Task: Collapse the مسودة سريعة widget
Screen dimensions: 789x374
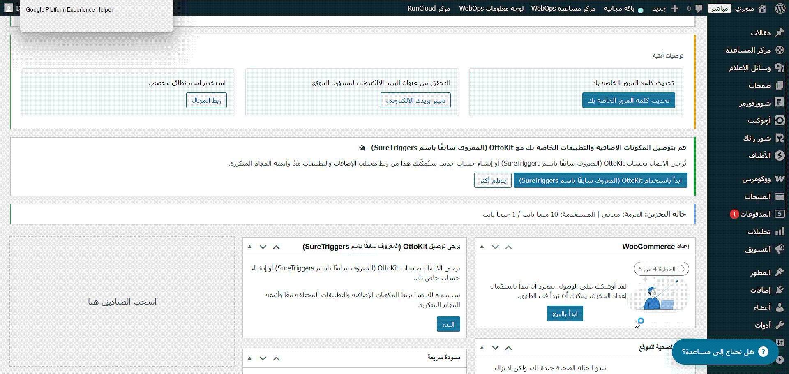Action: pyautogui.click(x=249, y=358)
